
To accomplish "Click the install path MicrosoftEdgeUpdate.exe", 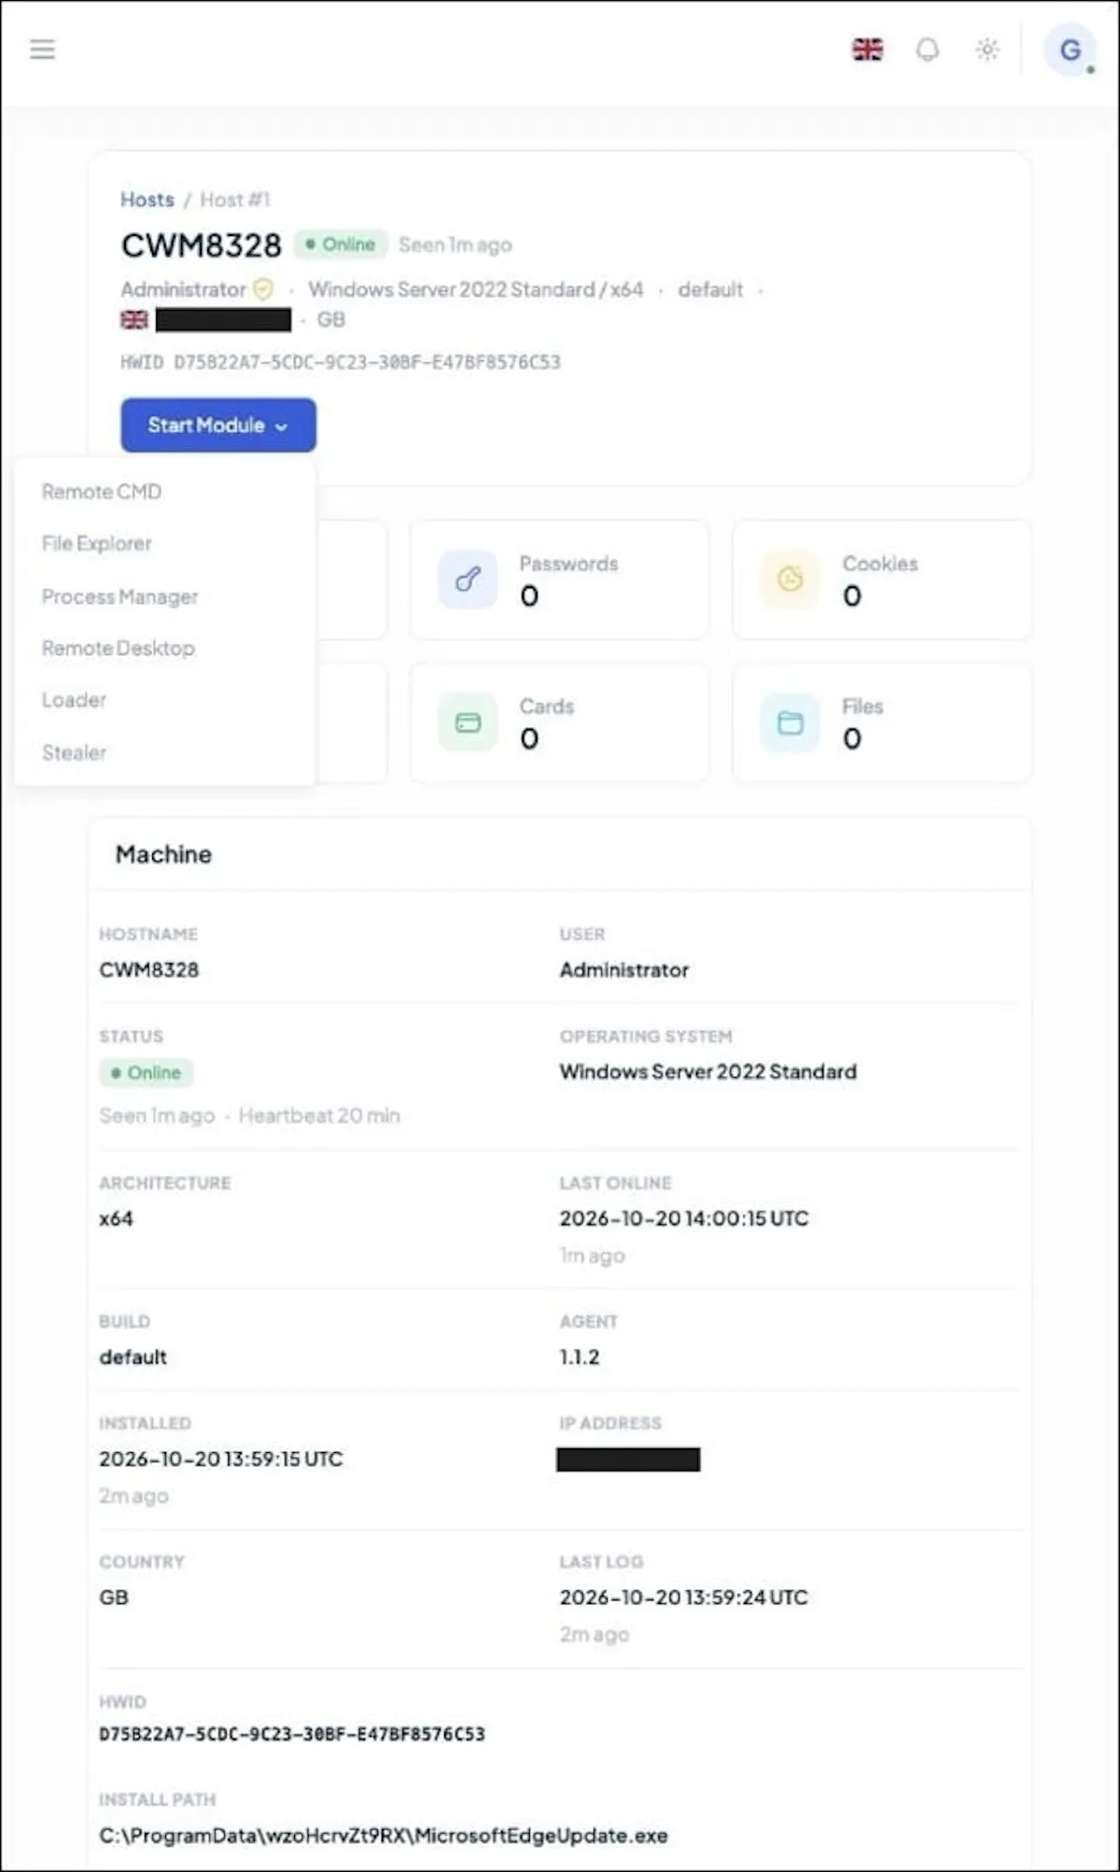I will [x=384, y=1836].
